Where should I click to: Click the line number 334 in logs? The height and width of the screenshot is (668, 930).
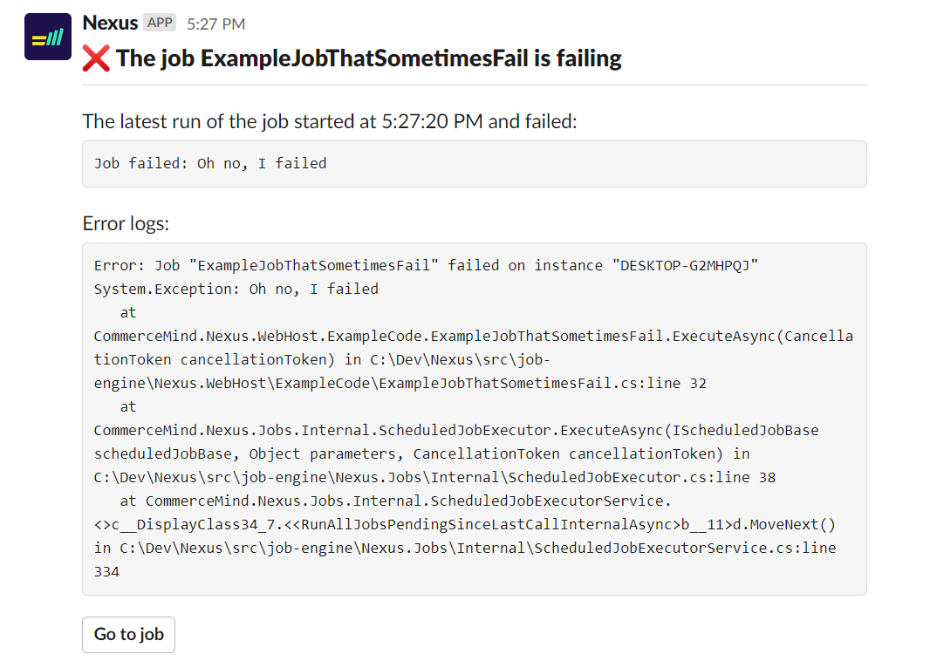[x=106, y=572]
